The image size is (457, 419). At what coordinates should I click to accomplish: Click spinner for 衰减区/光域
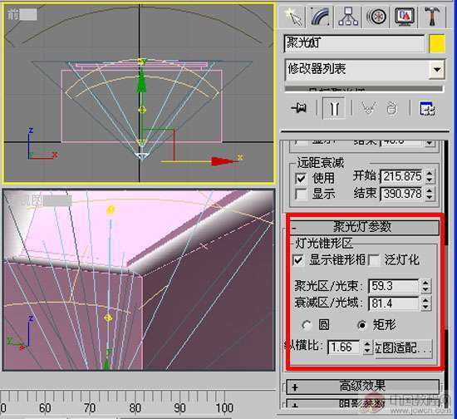click(425, 303)
